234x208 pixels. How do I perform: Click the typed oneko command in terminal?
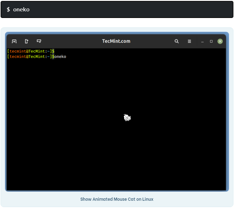60,57
